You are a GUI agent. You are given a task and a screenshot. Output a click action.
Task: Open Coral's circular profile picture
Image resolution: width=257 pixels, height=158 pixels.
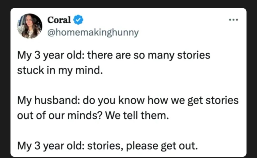coord(30,26)
